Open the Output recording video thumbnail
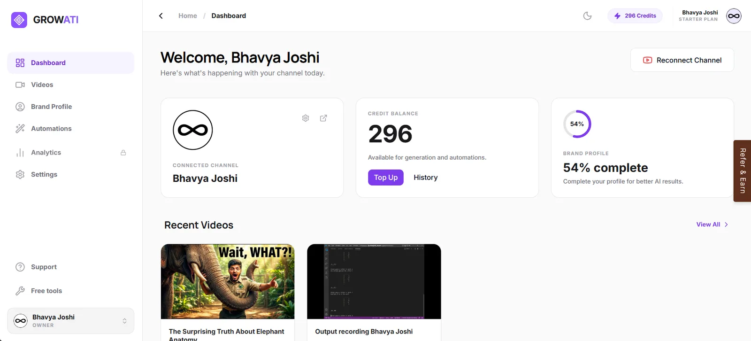This screenshot has height=341, width=751. [x=374, y=281]
